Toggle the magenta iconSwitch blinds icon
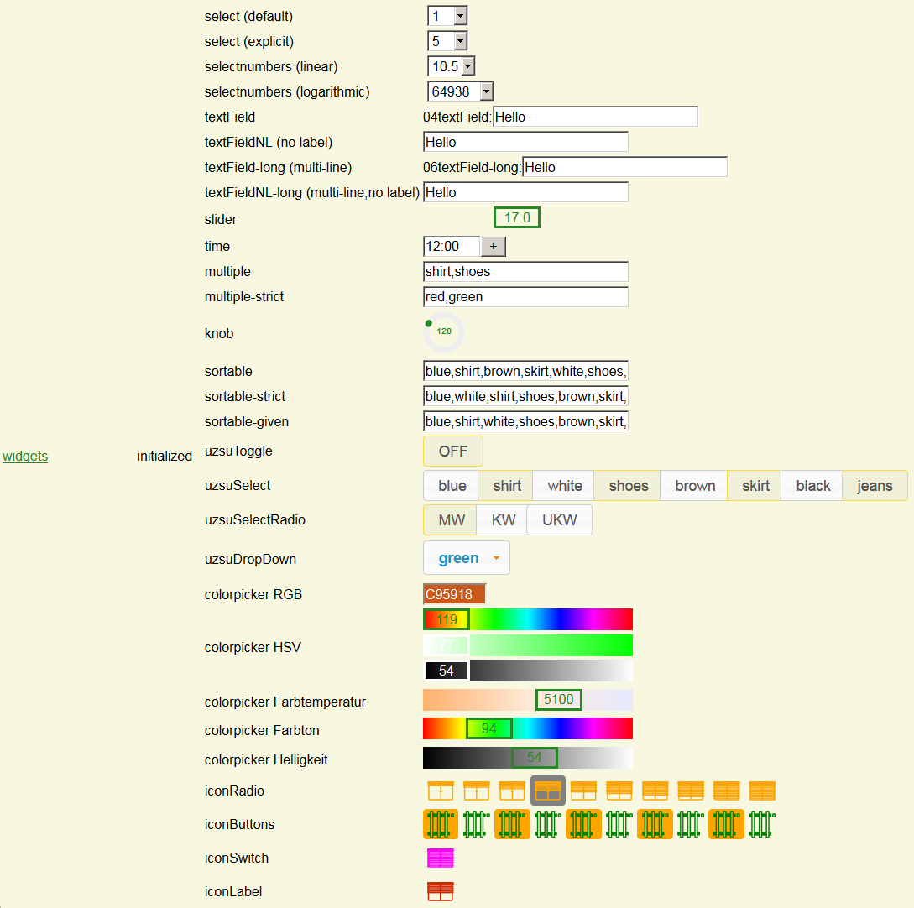Screen dimensions: 914x908 click(441, 858)
